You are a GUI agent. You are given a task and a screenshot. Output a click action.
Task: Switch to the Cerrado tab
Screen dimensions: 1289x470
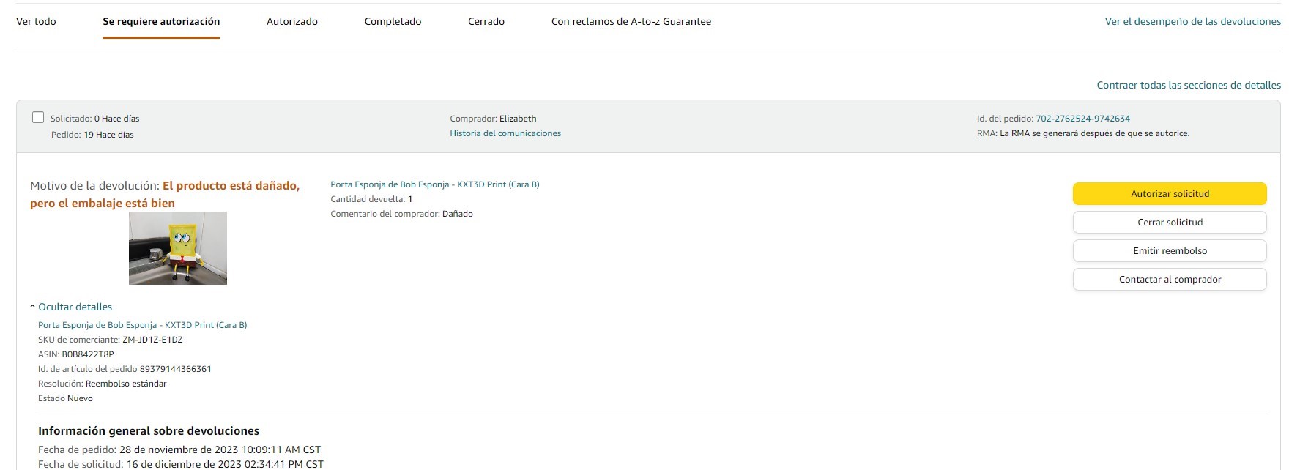pyautogui.click(x=486, y=21)
